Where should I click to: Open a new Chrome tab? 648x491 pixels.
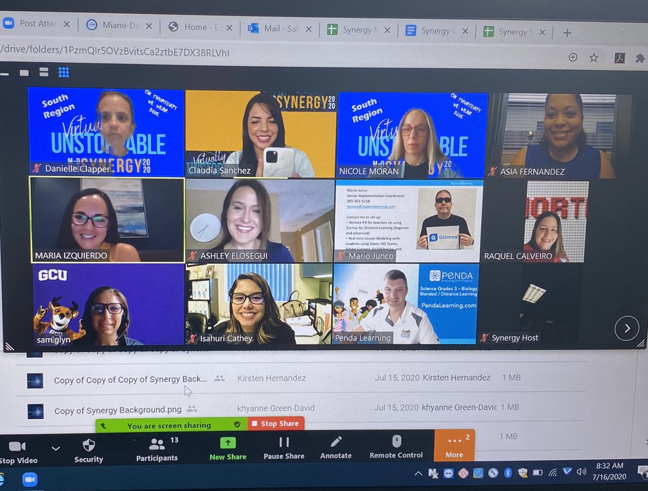tap(567, 33)
